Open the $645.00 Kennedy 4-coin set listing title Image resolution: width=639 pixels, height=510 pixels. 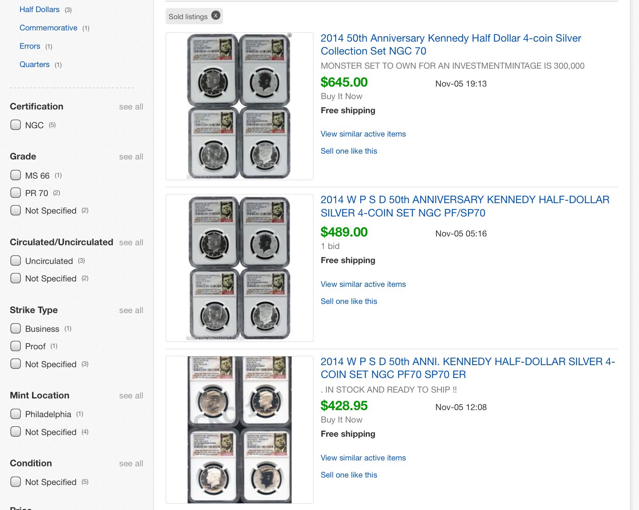click(451, 45)
